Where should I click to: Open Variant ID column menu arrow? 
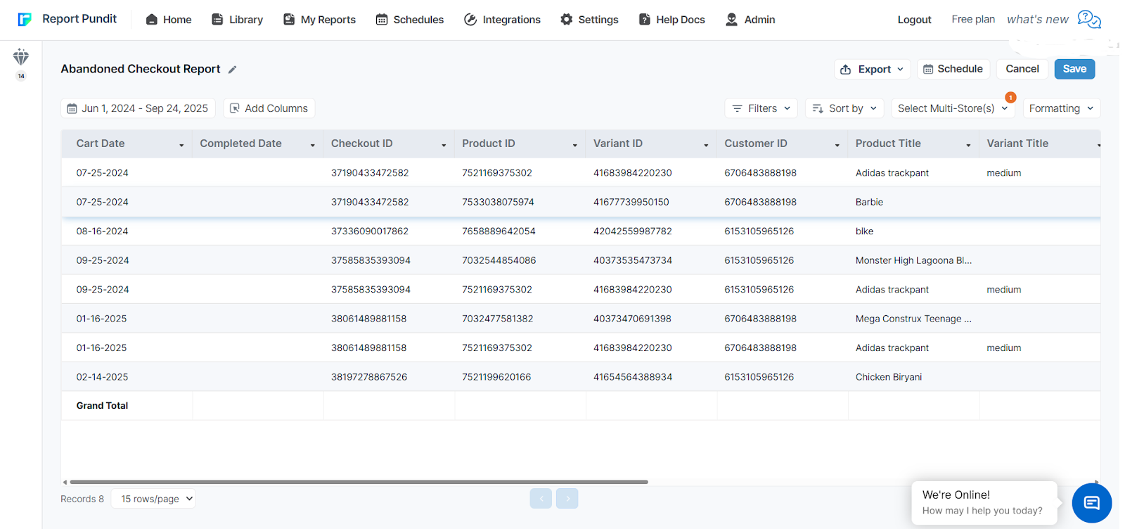tap(706, 145)
